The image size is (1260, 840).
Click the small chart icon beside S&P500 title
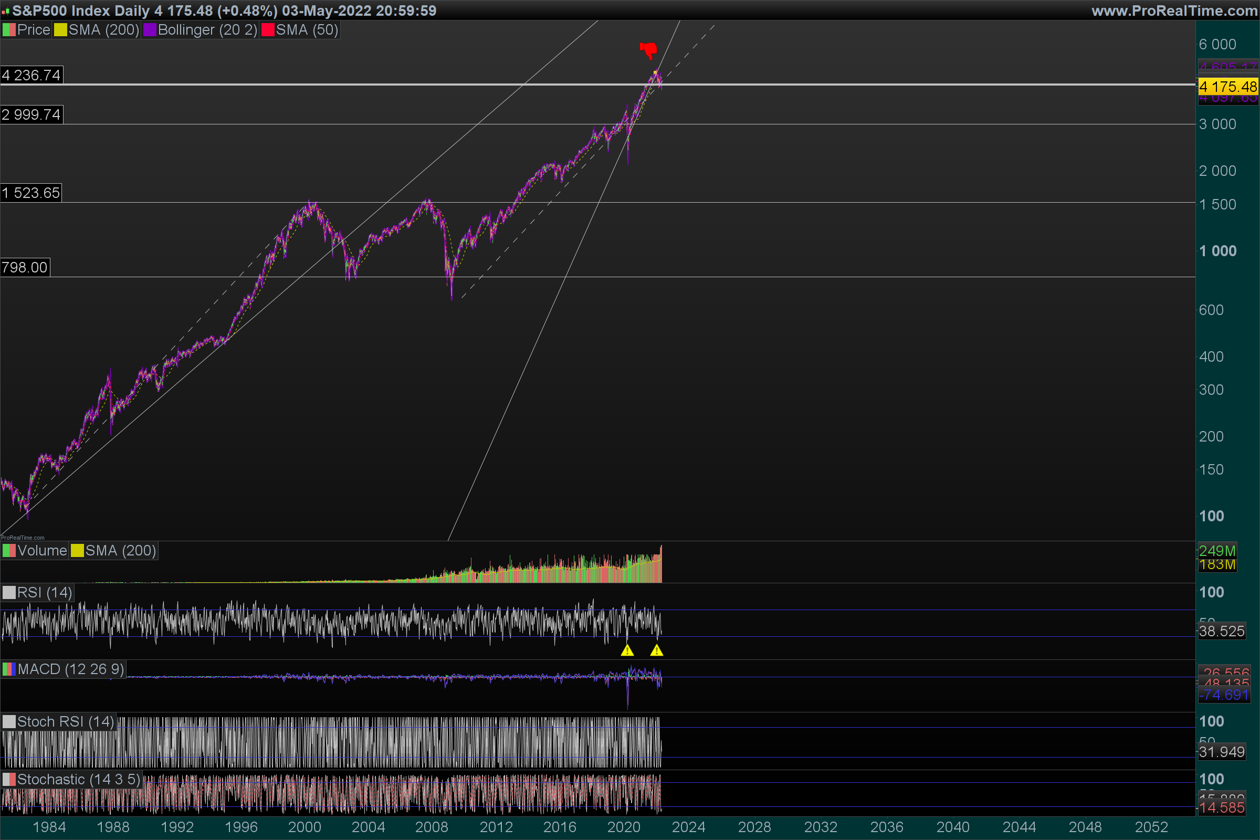[5, 10]
